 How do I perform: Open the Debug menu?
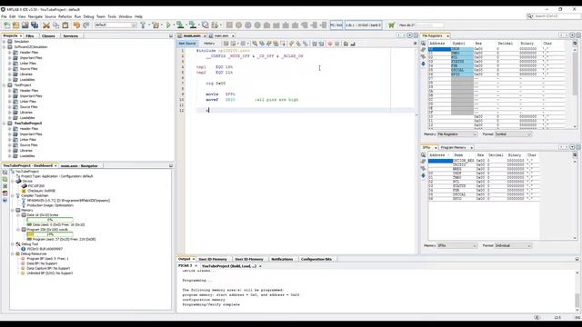(x=88, y=16)
